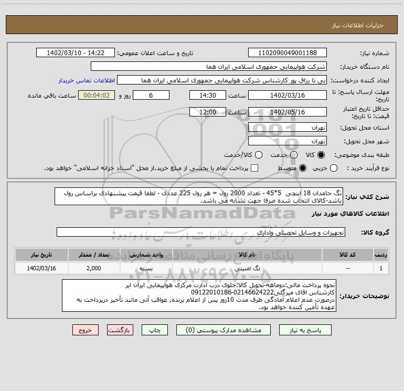The image size is (404, 391).
Task: Click the شماره نیاز field 1102090049001188
Action: (x=288, y=52)
